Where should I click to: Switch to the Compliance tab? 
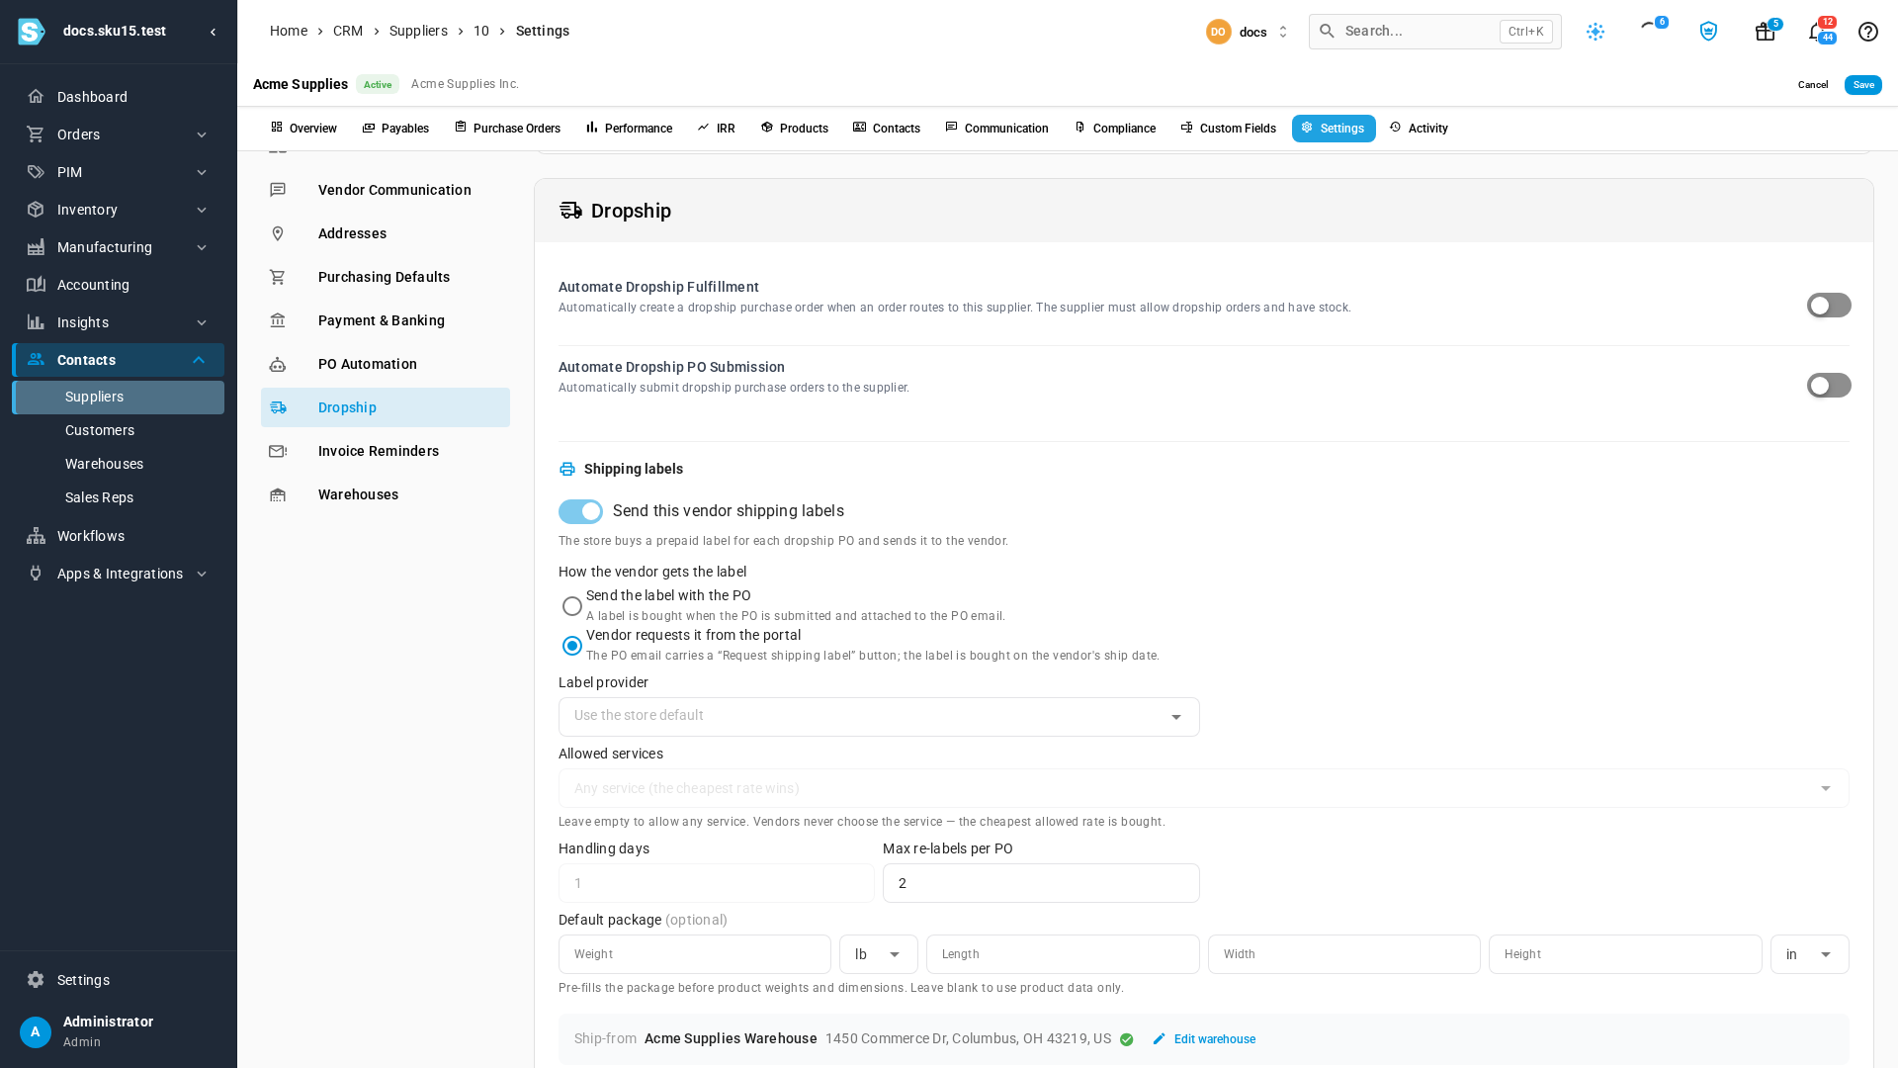point(1115,129)
